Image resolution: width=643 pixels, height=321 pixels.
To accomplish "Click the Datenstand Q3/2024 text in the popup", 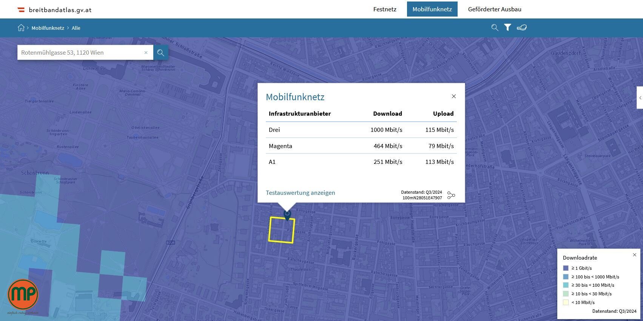I will click(x=421, y=192).
